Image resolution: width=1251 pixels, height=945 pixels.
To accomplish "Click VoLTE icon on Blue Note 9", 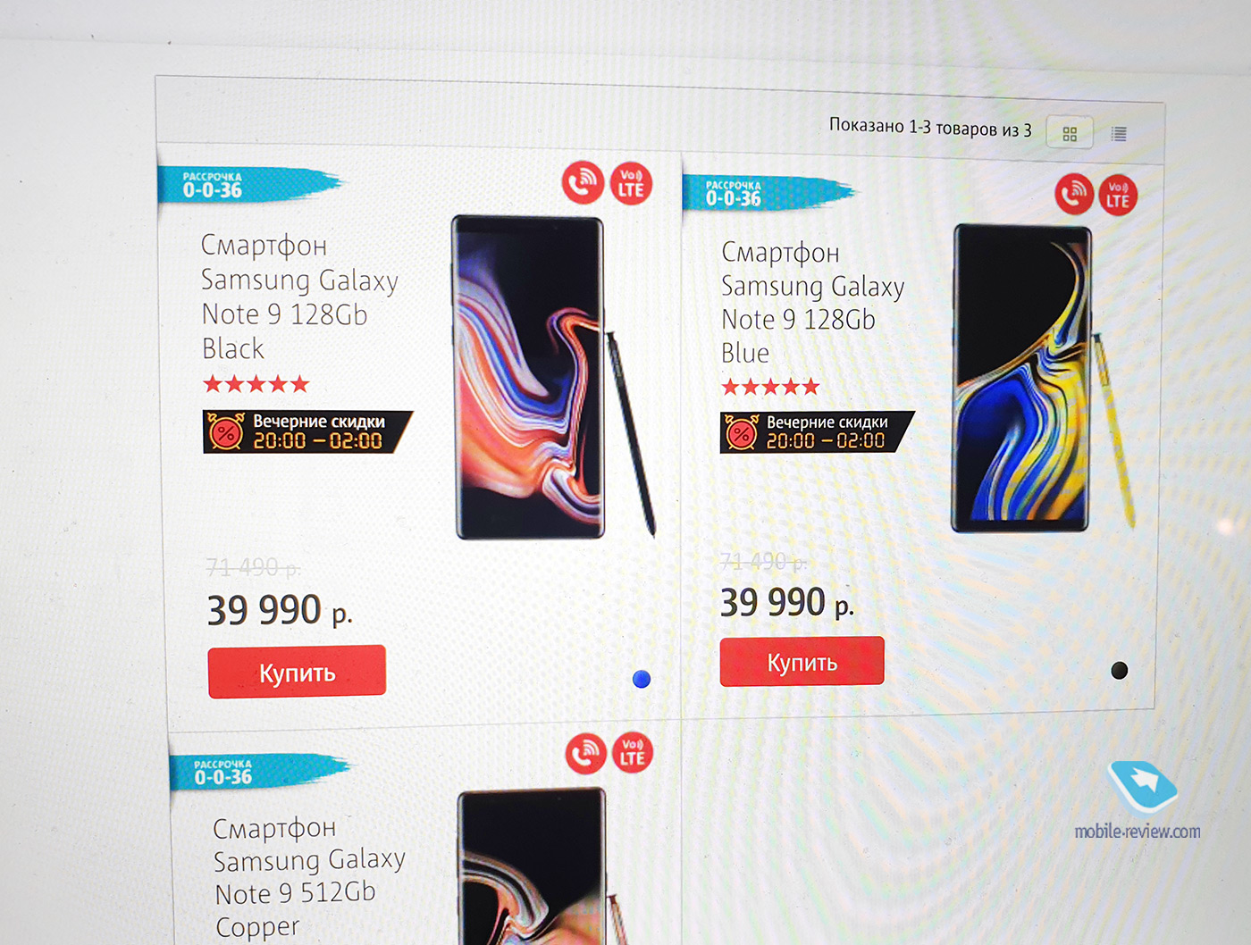I will pyautogui.click(x=1118, y=195).
